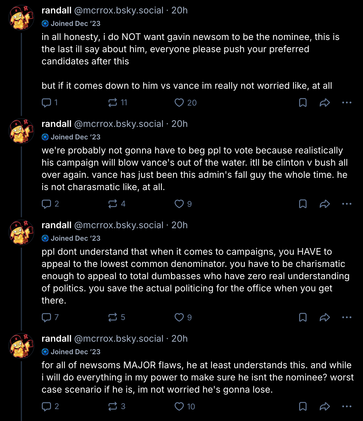Screen dimensions: 363x421
Task: Like the post with 20 likes
Action: click(x=179, y=103)
